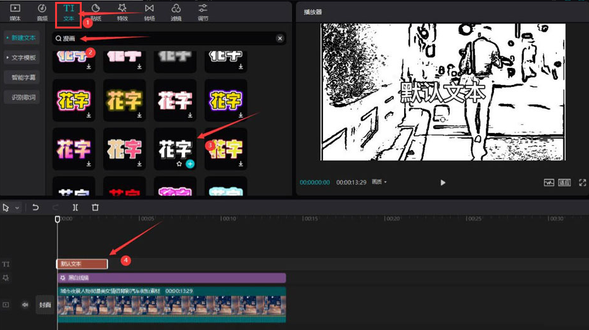This screenshot has width=589, height=330.
Task: Enter fullscreen preview mode
Action: (582, 182)
